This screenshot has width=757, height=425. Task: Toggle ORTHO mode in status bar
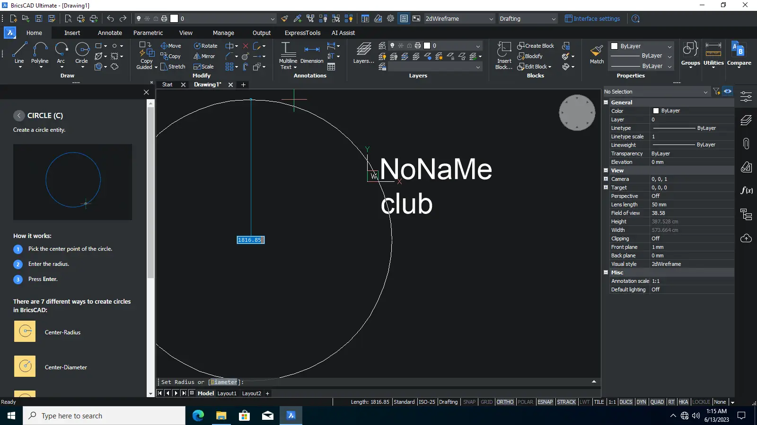(505, 402)
